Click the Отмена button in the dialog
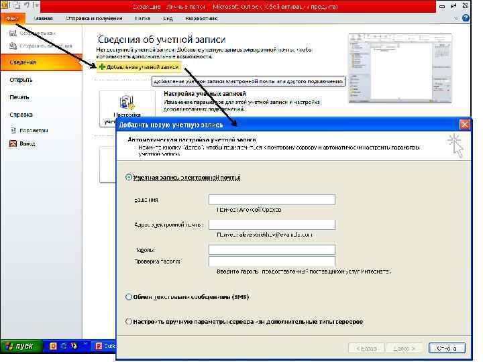This screenshot has width=483, height=362. (x=447, y=348)
